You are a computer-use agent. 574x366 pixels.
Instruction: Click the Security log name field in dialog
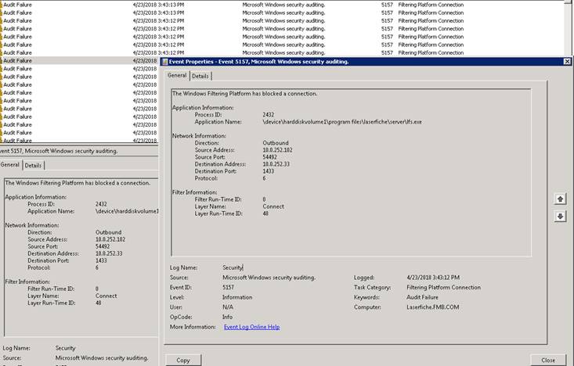click(x=233, y=267)
